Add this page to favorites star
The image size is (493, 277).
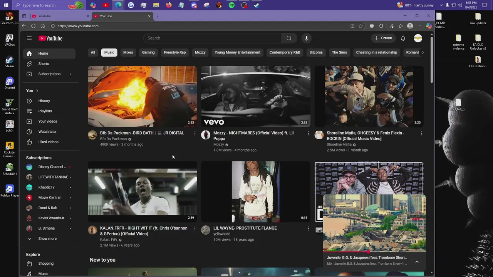[x=361, y=26]
